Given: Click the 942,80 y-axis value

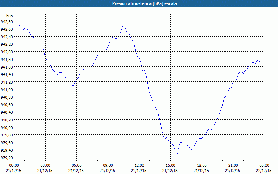Looking at the screenshot, I should coord(7,22).
